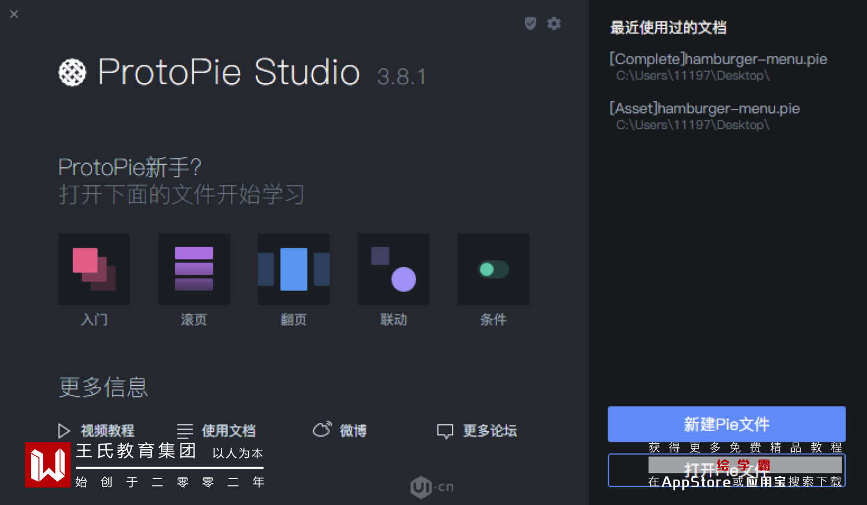Open the 视频教程 link

[107, 431]
